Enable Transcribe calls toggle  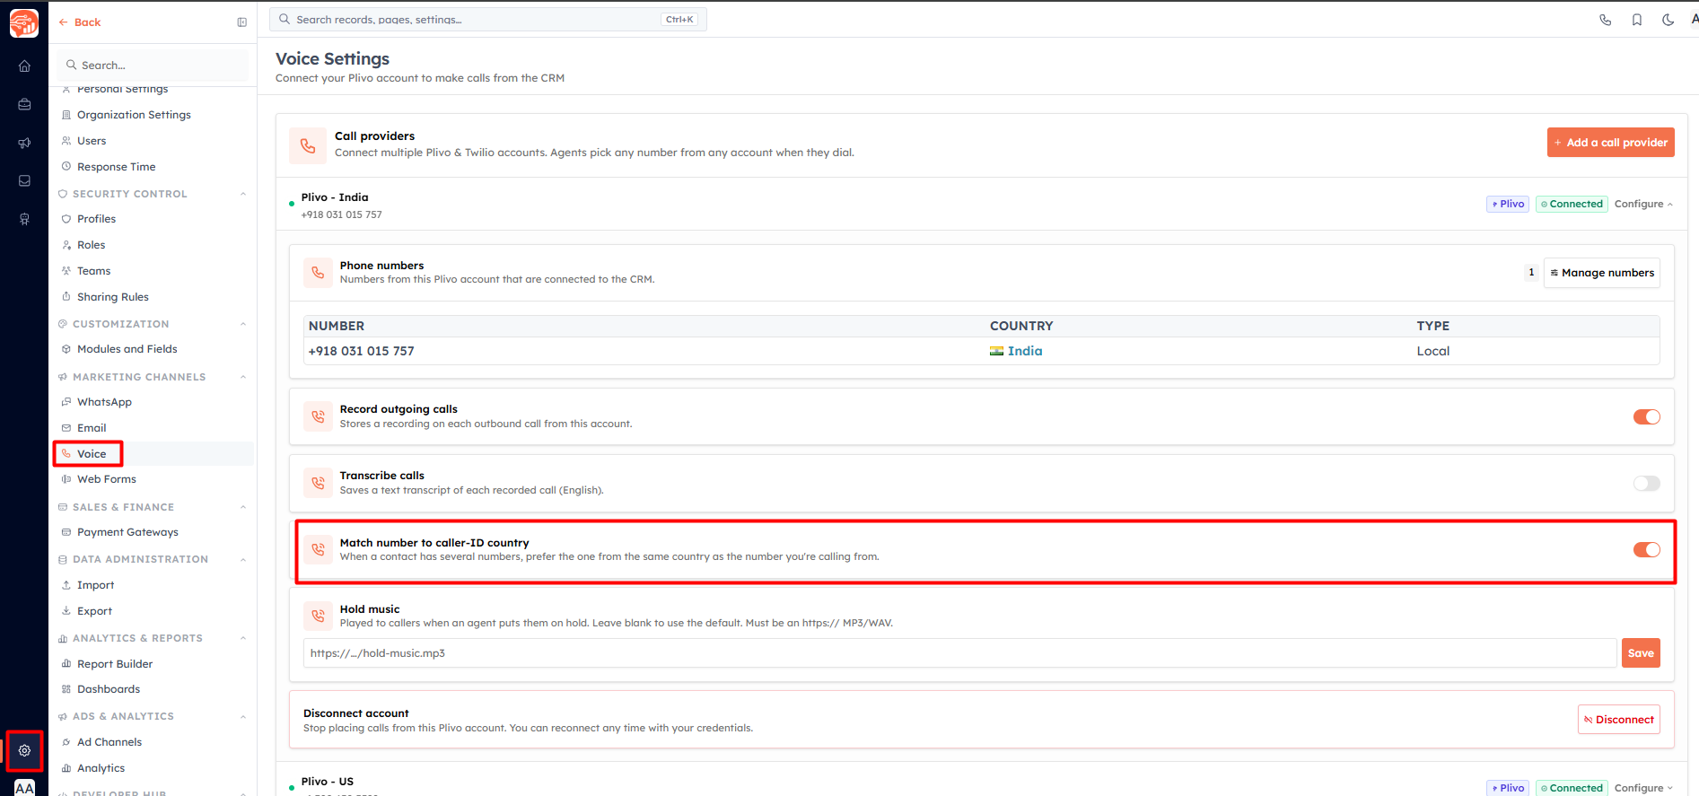pyautogui.click(x=1646, y=484)
